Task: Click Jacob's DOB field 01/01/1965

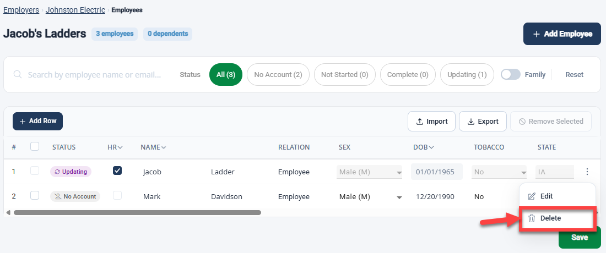Action: pyautogui.click(x=437, y=172)
